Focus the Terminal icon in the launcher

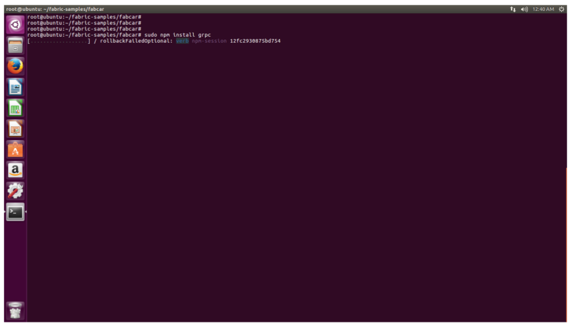(15, 212)
